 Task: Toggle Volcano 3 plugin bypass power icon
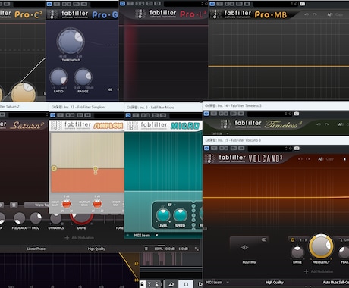point(206,148)
